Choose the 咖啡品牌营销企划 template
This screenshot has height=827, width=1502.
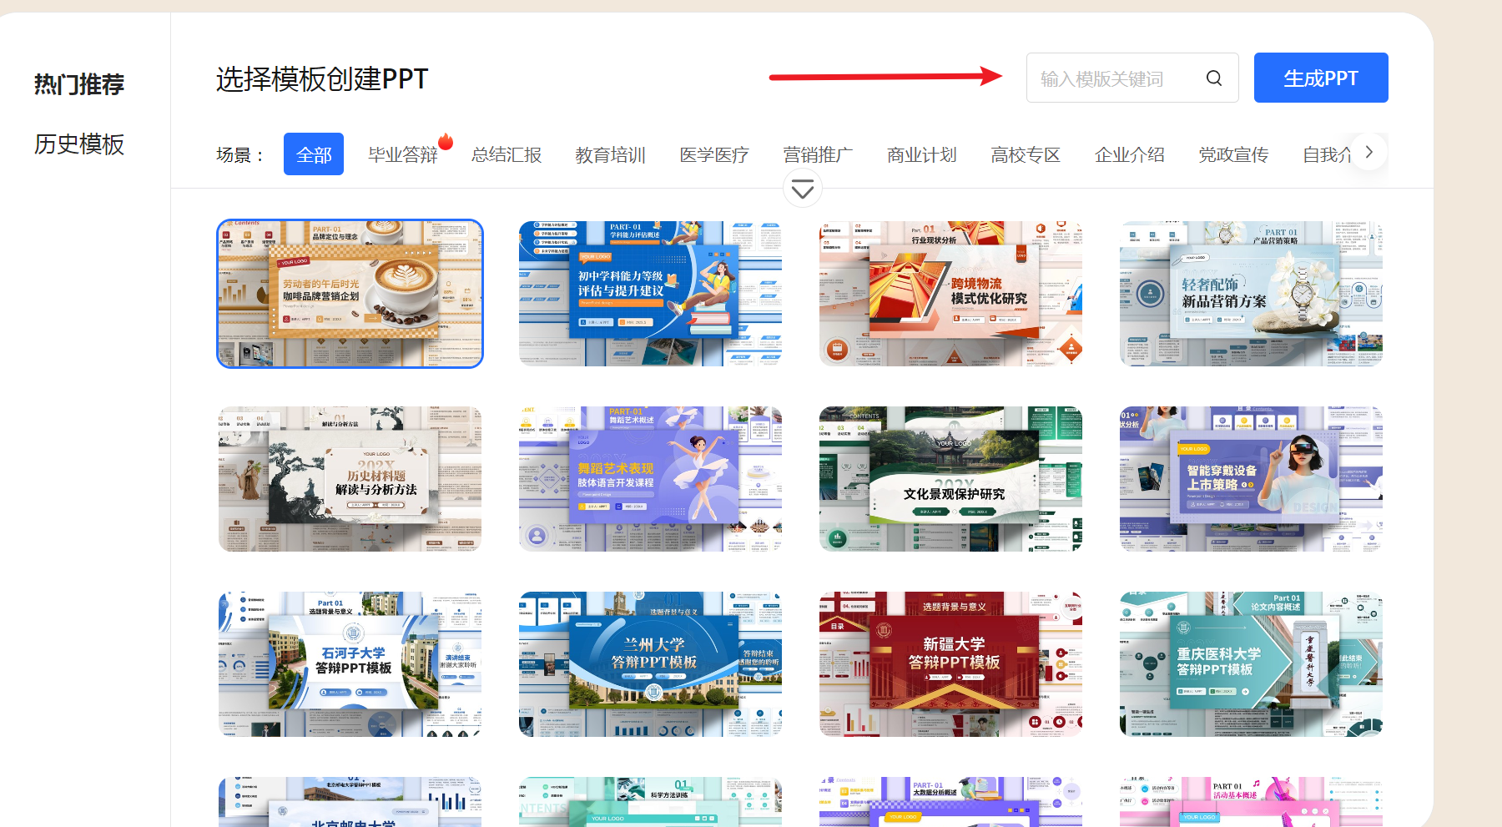pyautogui.click(x=350, y=294)
